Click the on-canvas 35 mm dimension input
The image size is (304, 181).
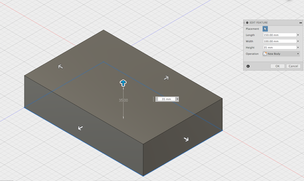pos(166,99)
